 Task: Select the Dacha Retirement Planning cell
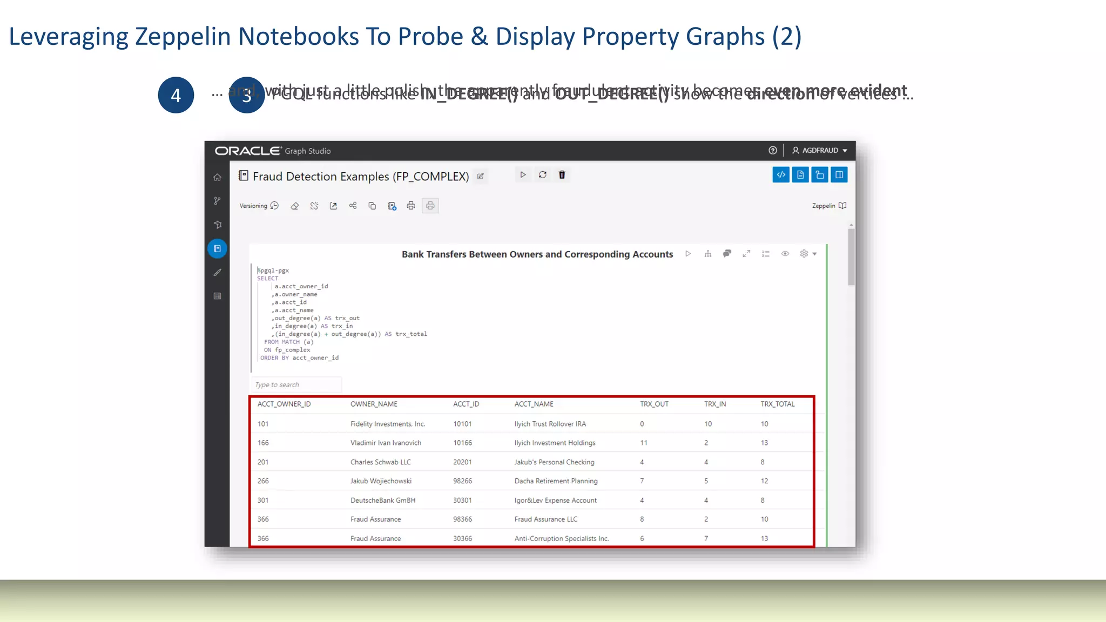pyautogui.click(x=556, y=481)
